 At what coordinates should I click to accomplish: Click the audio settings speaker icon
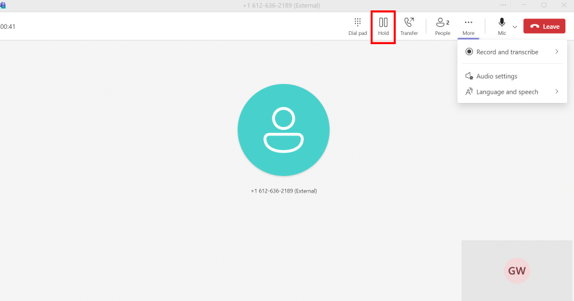pyautogui.click(x=469, y=76)
